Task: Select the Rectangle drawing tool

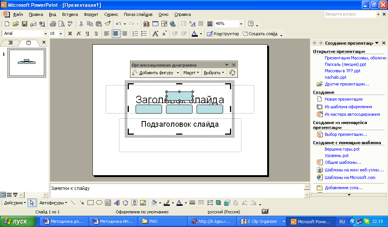Action: pyautogui.click(x=91, y=203)
